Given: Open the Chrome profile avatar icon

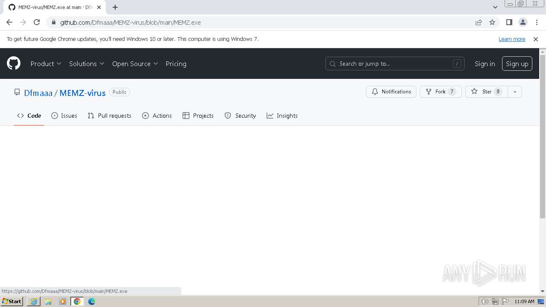Looking at the screenshot, I should pos(523,22).
